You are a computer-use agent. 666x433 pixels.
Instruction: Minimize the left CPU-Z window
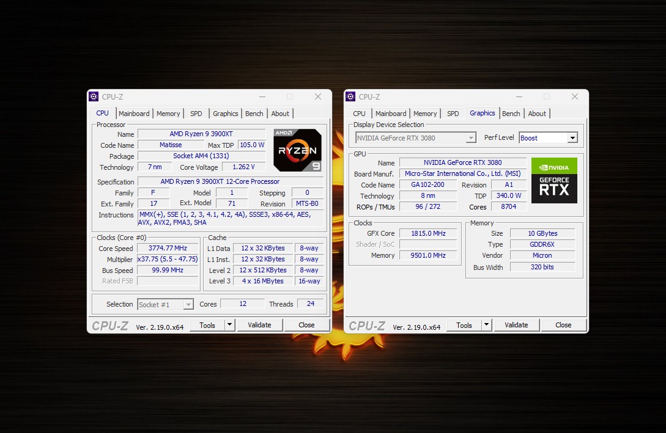point(262,96)
